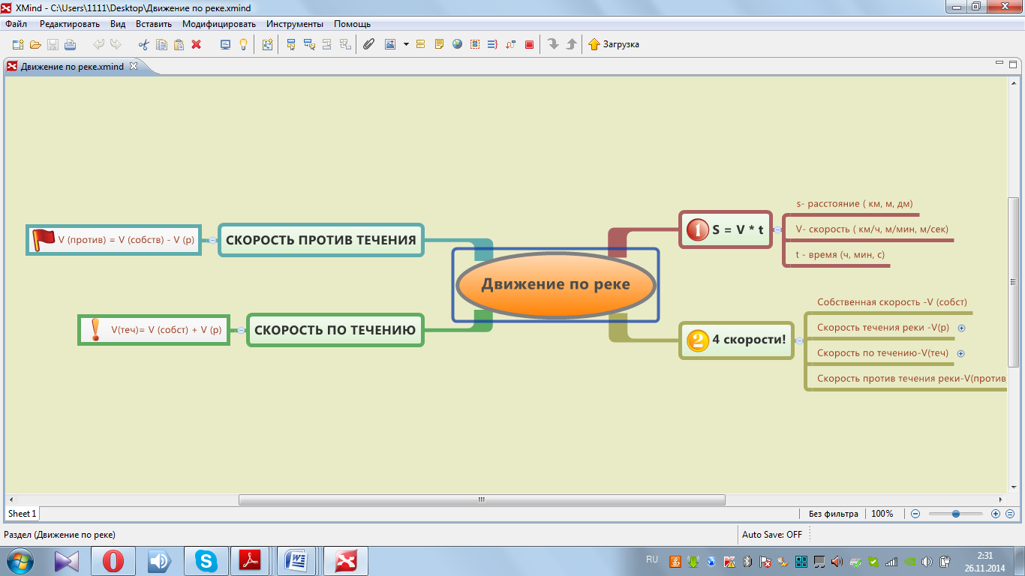1025x576 pixels.
Task: Click the zoom slider handle
Action: tap(956, 514)
